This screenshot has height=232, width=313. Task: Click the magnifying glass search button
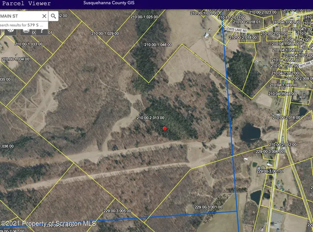(x=53, y=16)
